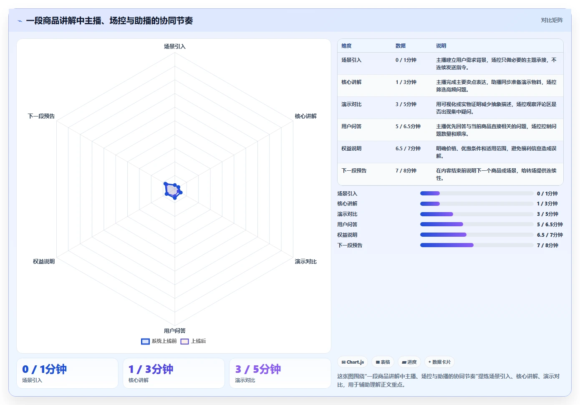Viewport: 580px width, 405px height.
Task: Toggle the 系统上线前 legend item
Action: 159,341
